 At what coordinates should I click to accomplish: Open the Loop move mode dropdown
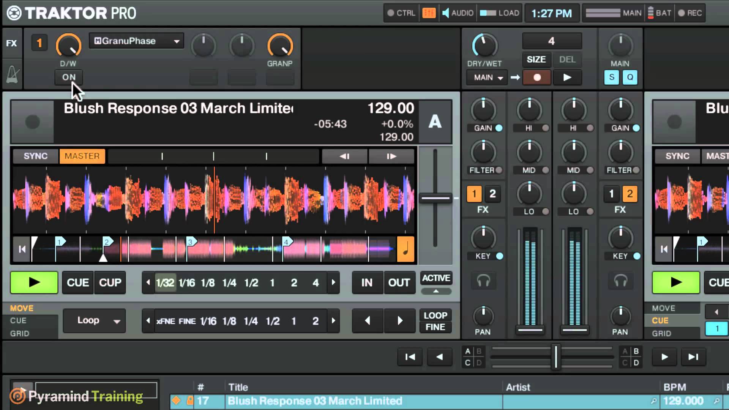point(94,321)
